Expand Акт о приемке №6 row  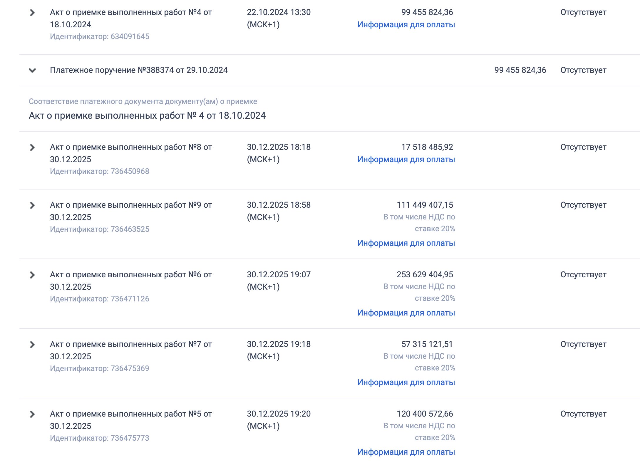pyautogui.click(x=32, y=275)
